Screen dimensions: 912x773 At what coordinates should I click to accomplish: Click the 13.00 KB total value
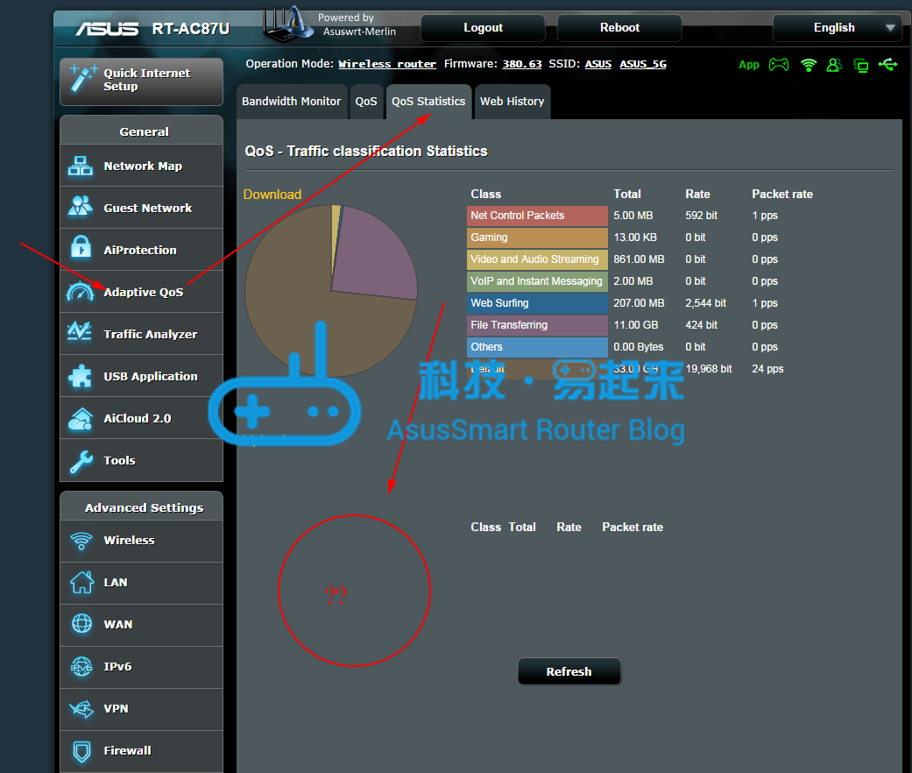click(x=634, y=238)
